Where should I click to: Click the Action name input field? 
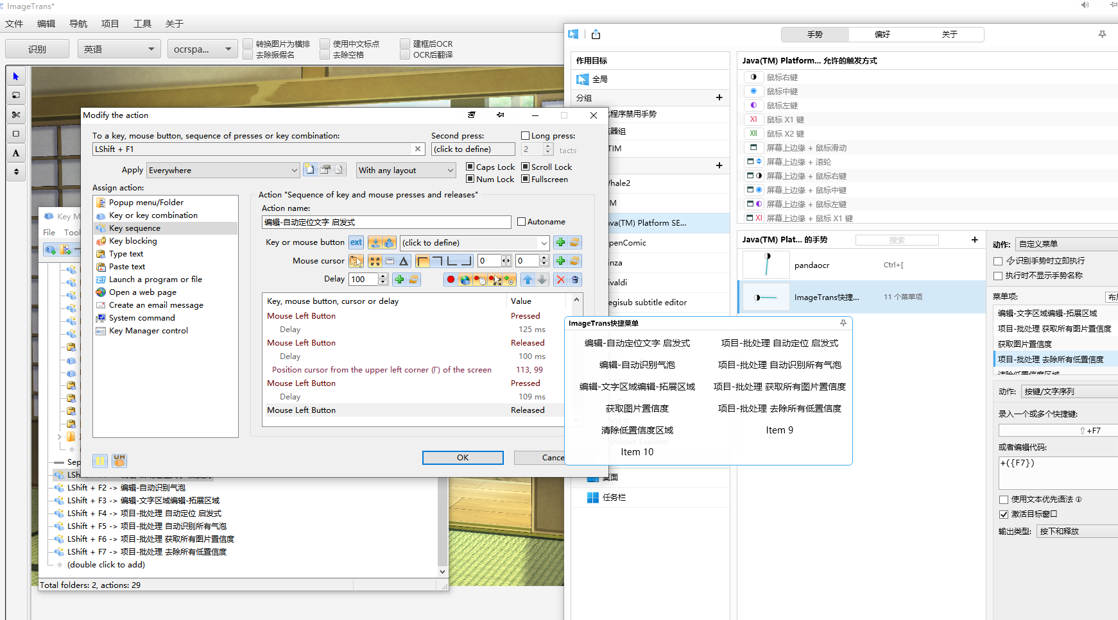386,222
